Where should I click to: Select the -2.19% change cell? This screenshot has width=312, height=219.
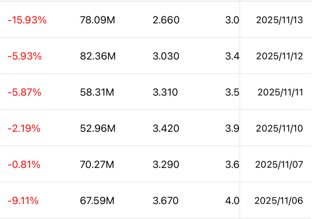(x=24, y=128)
